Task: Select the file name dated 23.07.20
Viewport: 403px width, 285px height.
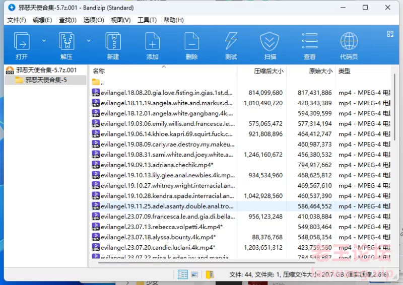Action: (x=158, y=247)
